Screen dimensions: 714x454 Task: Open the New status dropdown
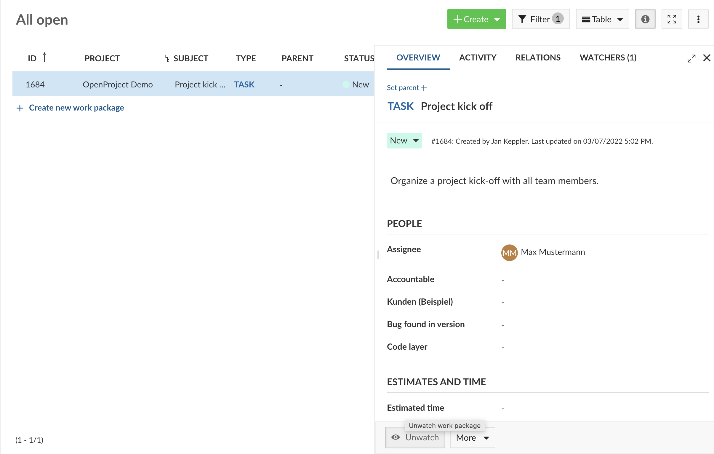(404, 140)
